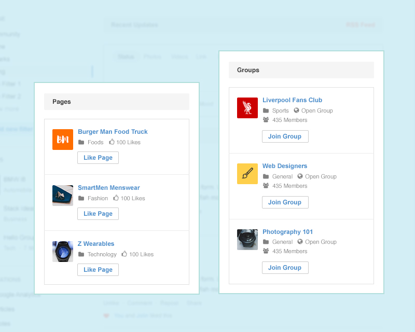415x332 pixels.
Task: Click the thumbs-up icon on Burger Man row
Action: (x=112, y=142)
